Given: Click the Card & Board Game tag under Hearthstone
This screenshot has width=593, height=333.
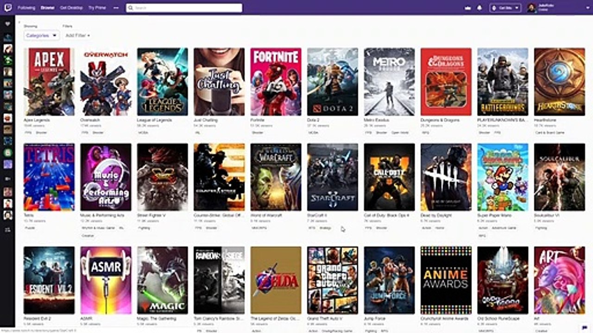Looking at the screenshot, I should coord(549,133).
